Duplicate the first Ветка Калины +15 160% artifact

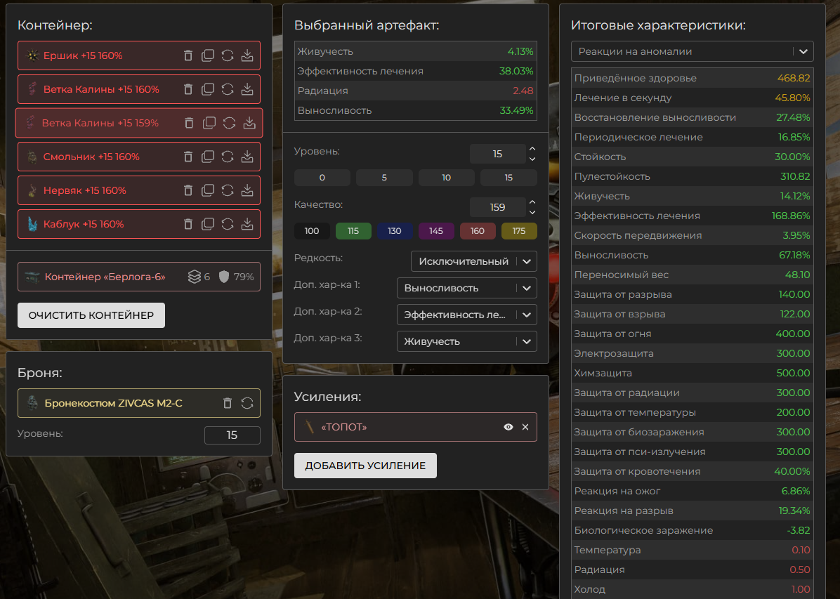coord(208,89)
